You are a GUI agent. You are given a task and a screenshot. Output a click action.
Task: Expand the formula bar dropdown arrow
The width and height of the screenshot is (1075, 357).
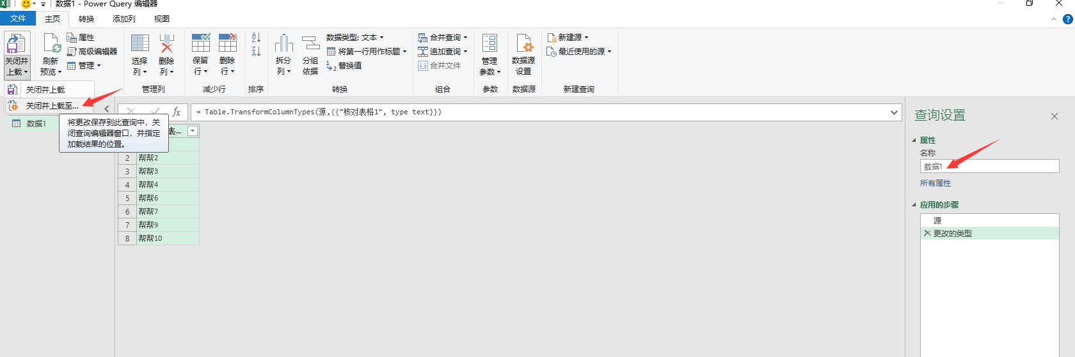[894, 112]
